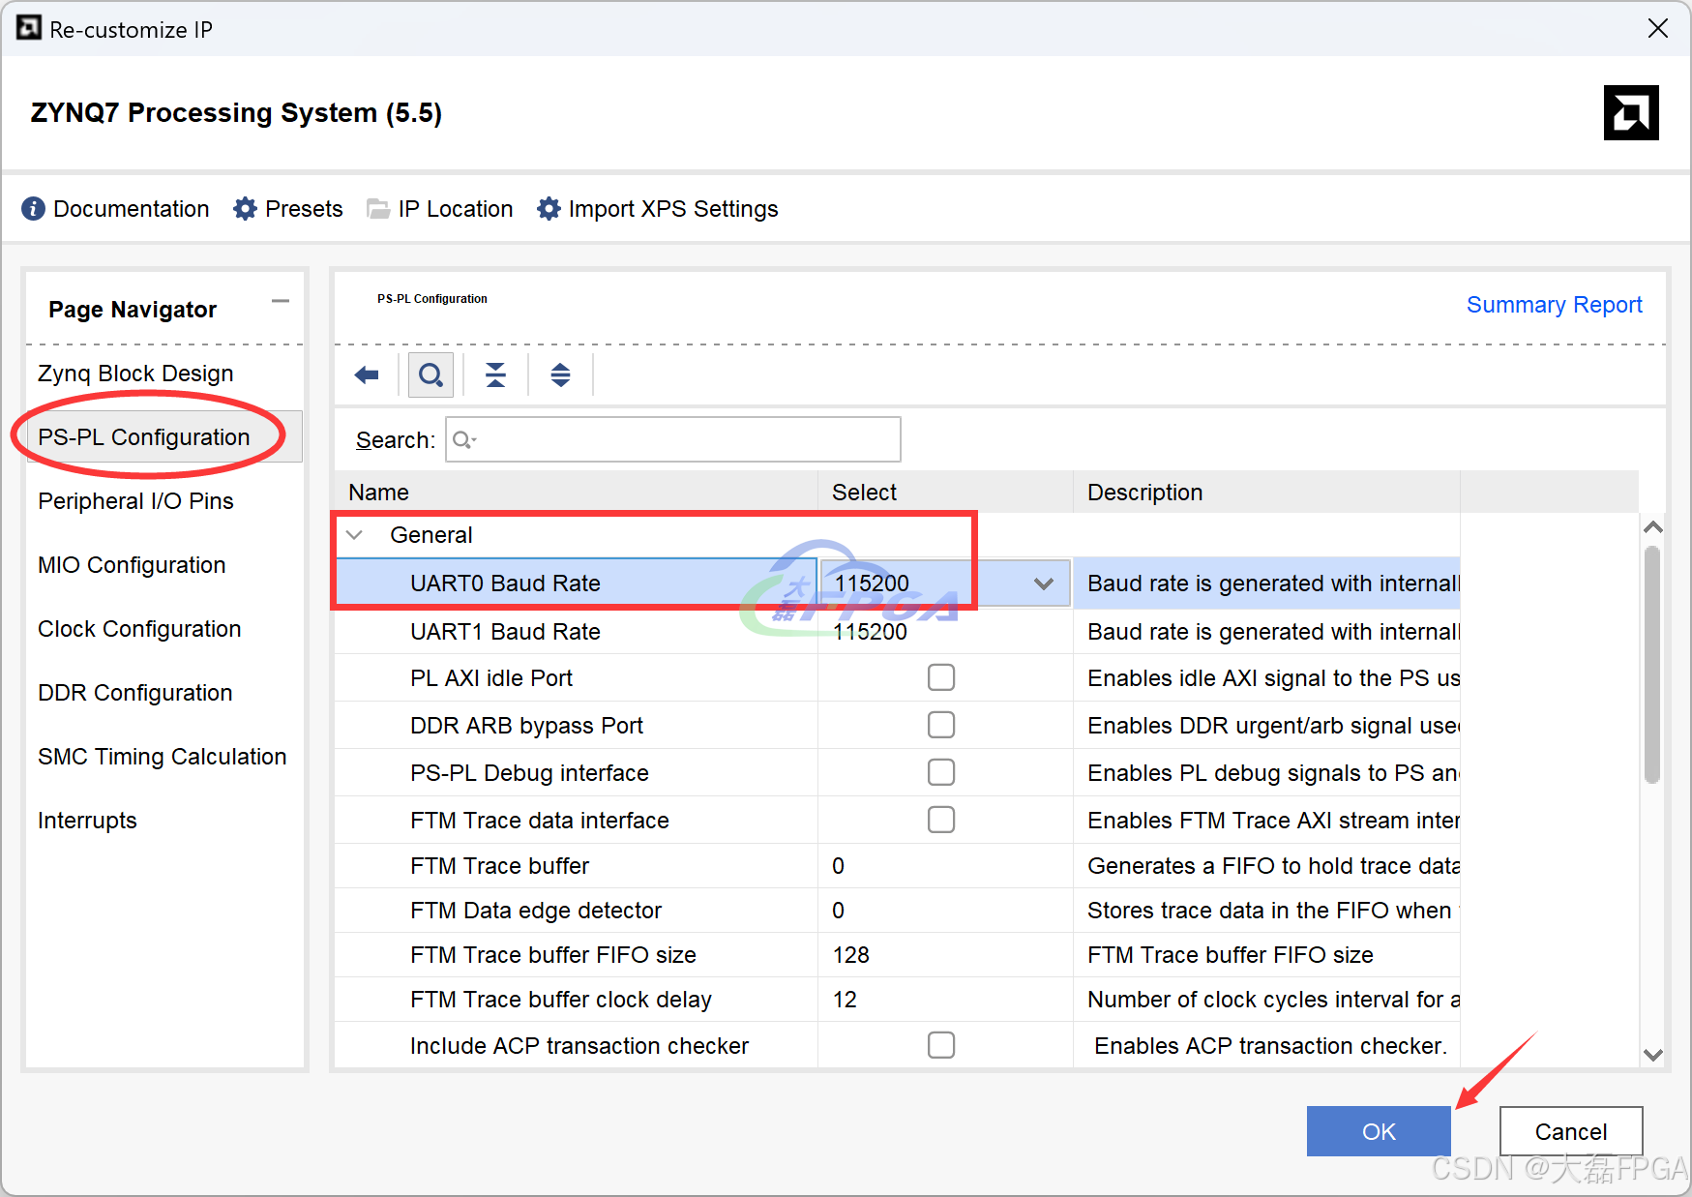Click the Cancel button

pos(1571,1131)
